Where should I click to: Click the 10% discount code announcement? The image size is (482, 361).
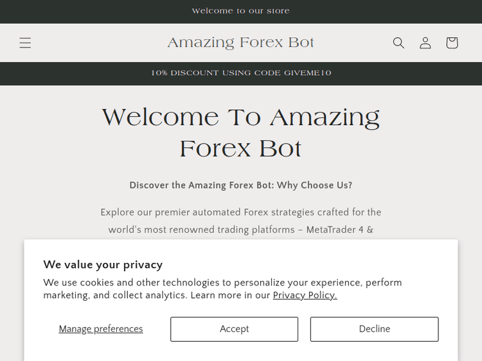[241, 73]
